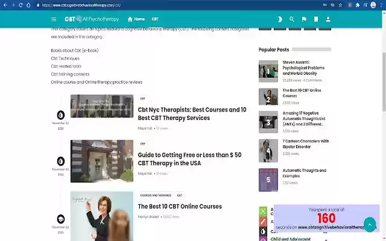Go back with the browser back arrow
386x241 pixels.
tap(5, 5)
